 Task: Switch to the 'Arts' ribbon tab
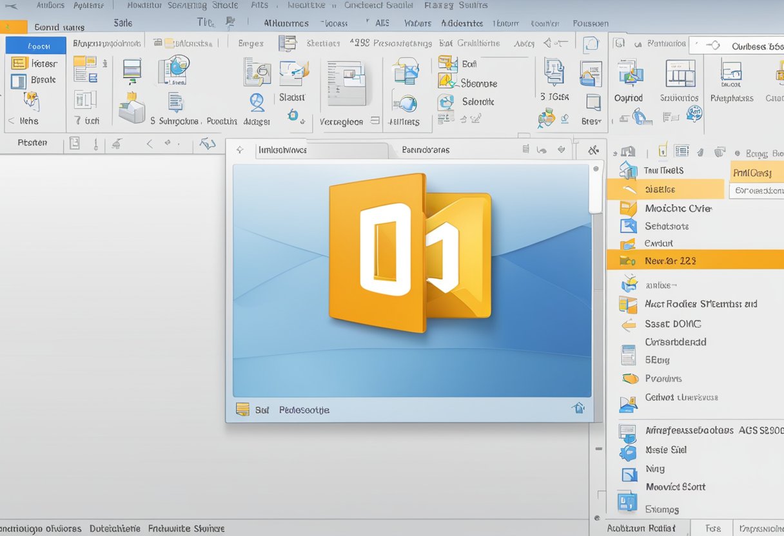(259, 5)
